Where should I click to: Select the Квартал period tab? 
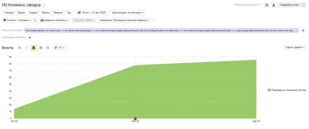pyautogui.click(x=58, y=13)
